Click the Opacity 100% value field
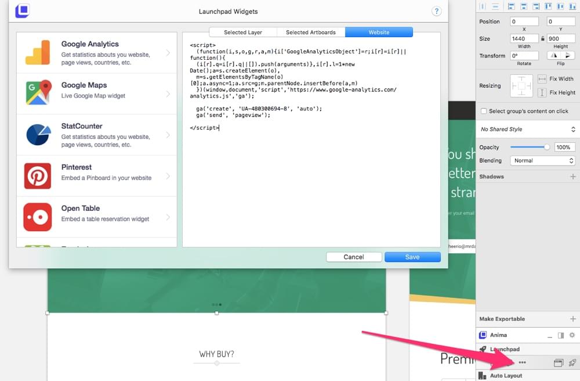Viewport: 580px width, 381px height. (x=564, y=147)
